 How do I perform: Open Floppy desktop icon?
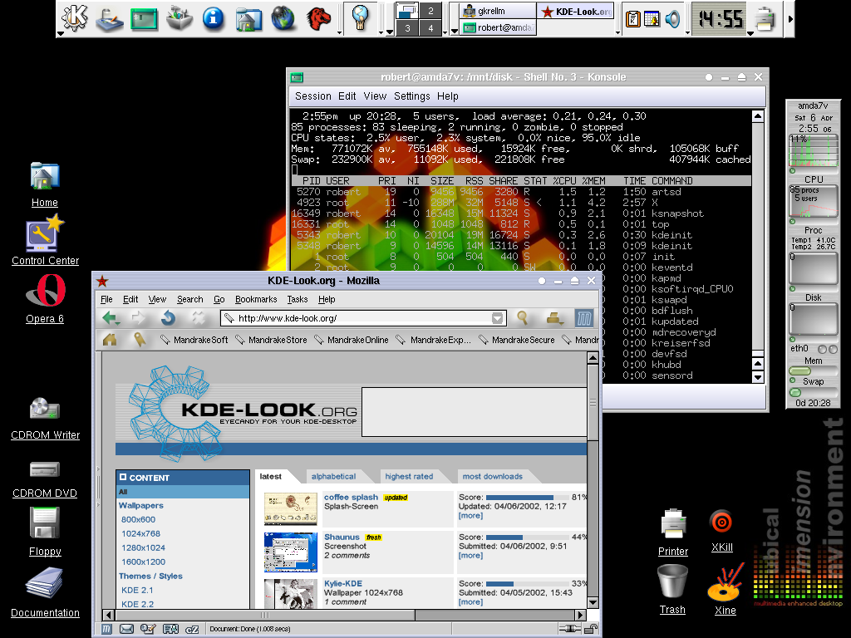point(45,532)
